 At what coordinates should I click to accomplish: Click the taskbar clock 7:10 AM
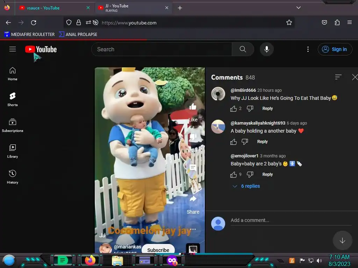(339, 257)
